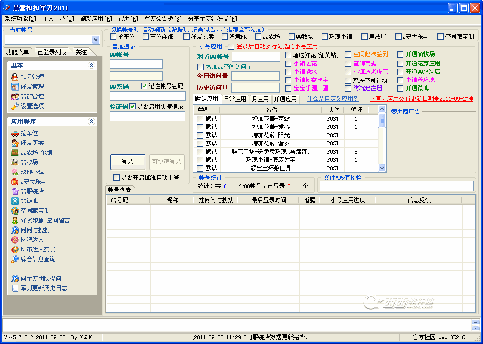Open 设置选项 wrench icon
The width and height of the screenshot is (483, 344).
tap(15, 106)
